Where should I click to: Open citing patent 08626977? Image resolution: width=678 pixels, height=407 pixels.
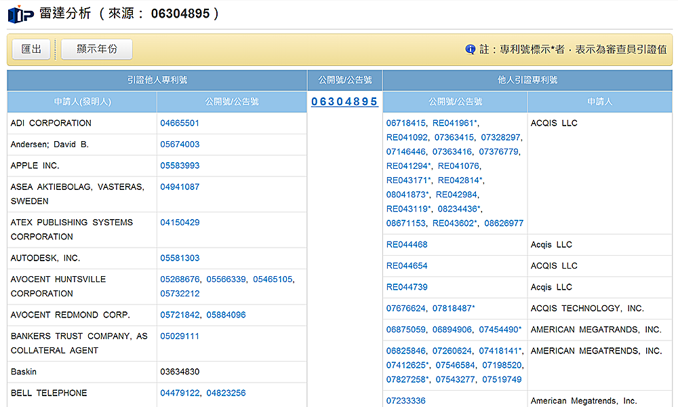tap(504, 222)
